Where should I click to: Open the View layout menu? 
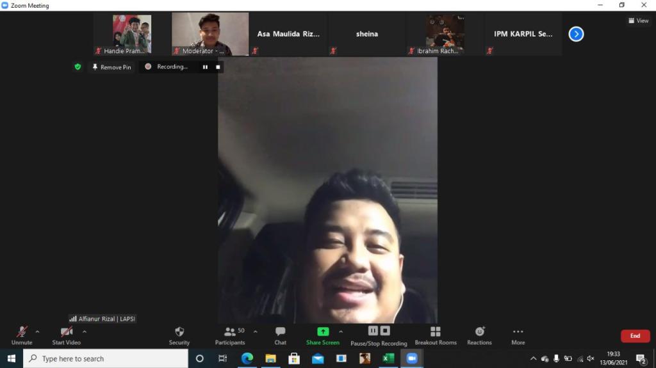pyautogui.click(x=639, y=20)
